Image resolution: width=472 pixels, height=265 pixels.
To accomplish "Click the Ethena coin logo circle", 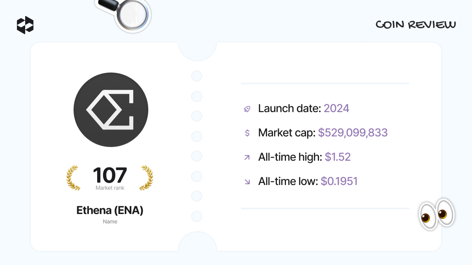I will coord(111,110).
